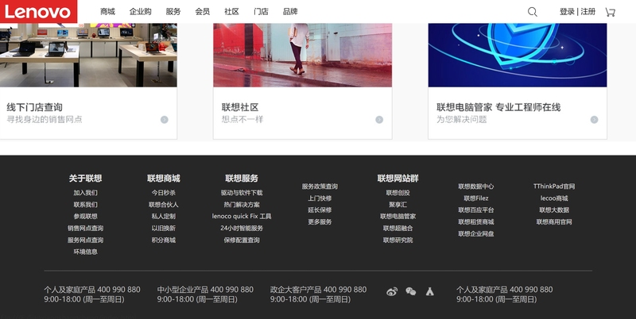Open 热门解决方案 footer link
Screen dimensions: 636x319
coord(242,205)
